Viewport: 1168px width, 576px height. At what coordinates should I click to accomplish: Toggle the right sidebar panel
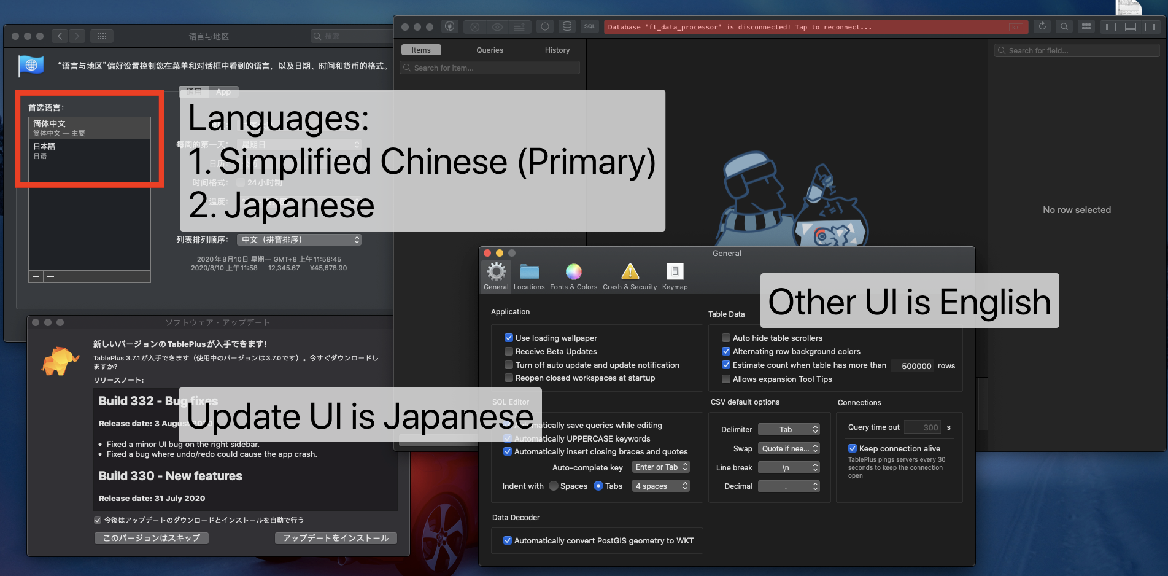(1150, 26)
